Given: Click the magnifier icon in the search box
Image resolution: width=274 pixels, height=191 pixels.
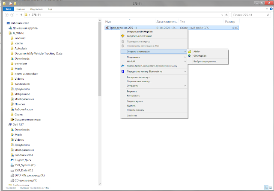Looking at the screenshot, I should [268, 15].
